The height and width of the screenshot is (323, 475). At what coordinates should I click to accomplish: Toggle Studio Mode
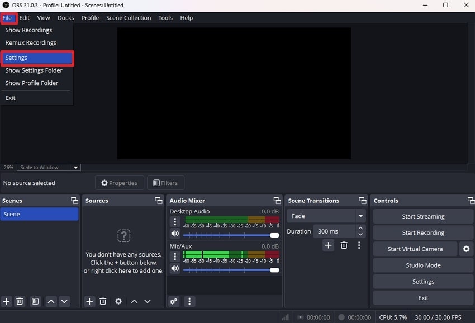[423, 265]
